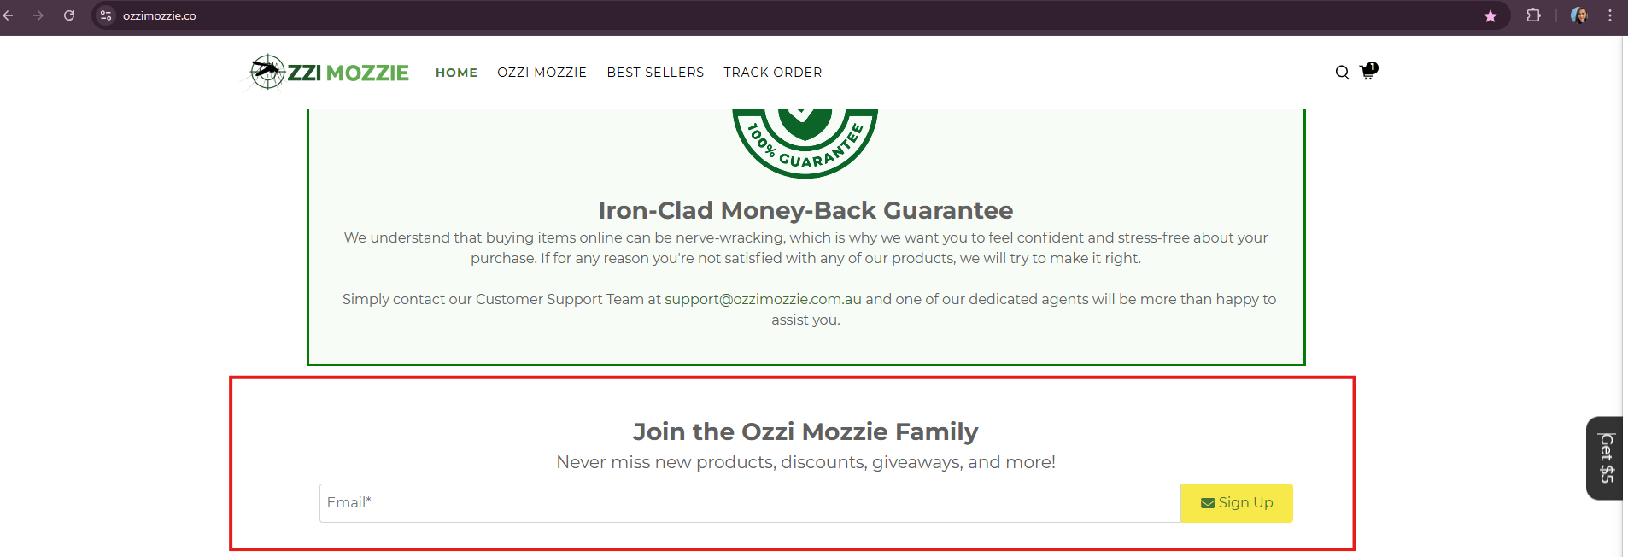Click the browser forward arrow
The width and height of the screenshot is (1628, 557).
point(38,15)
